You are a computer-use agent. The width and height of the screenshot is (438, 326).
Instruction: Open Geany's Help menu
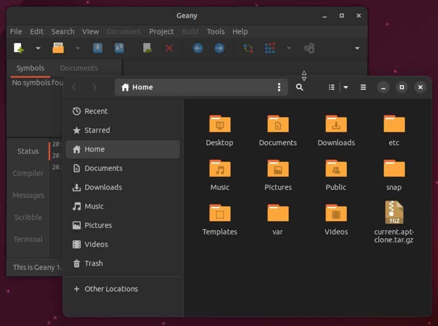(x=240, y=32)
